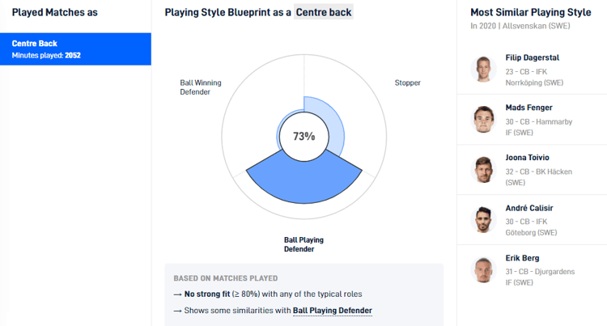Viewport: 607px width, 326px height.
Task: Click Joona Toivio's name
Action: point(527,158)
